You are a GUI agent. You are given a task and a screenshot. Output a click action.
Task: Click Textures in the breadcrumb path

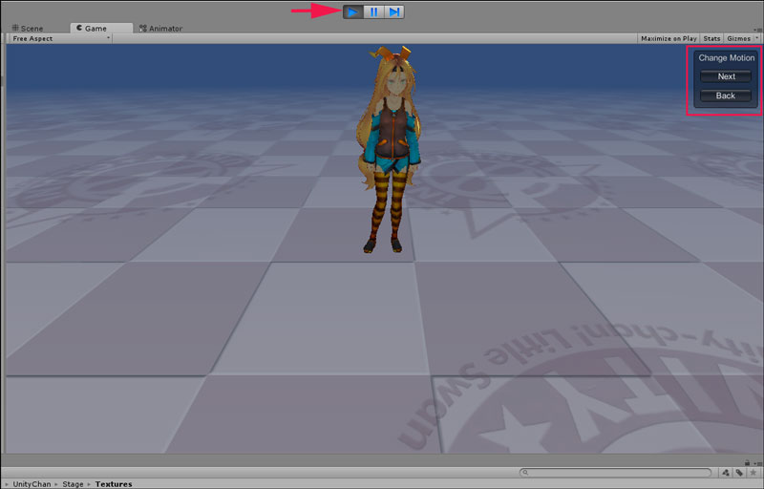tap(114, 484)
